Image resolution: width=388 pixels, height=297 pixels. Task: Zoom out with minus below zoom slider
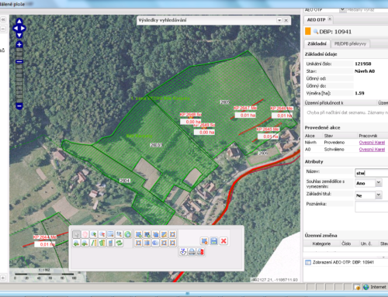coord(19,106)
